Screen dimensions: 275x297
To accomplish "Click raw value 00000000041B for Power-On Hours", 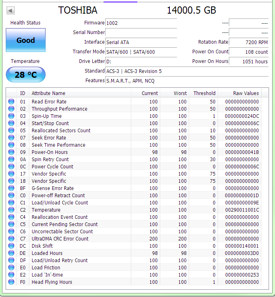I will tap(242, 152).
